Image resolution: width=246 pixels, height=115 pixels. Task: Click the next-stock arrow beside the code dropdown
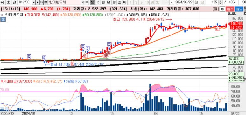click(x=38, y=2)
